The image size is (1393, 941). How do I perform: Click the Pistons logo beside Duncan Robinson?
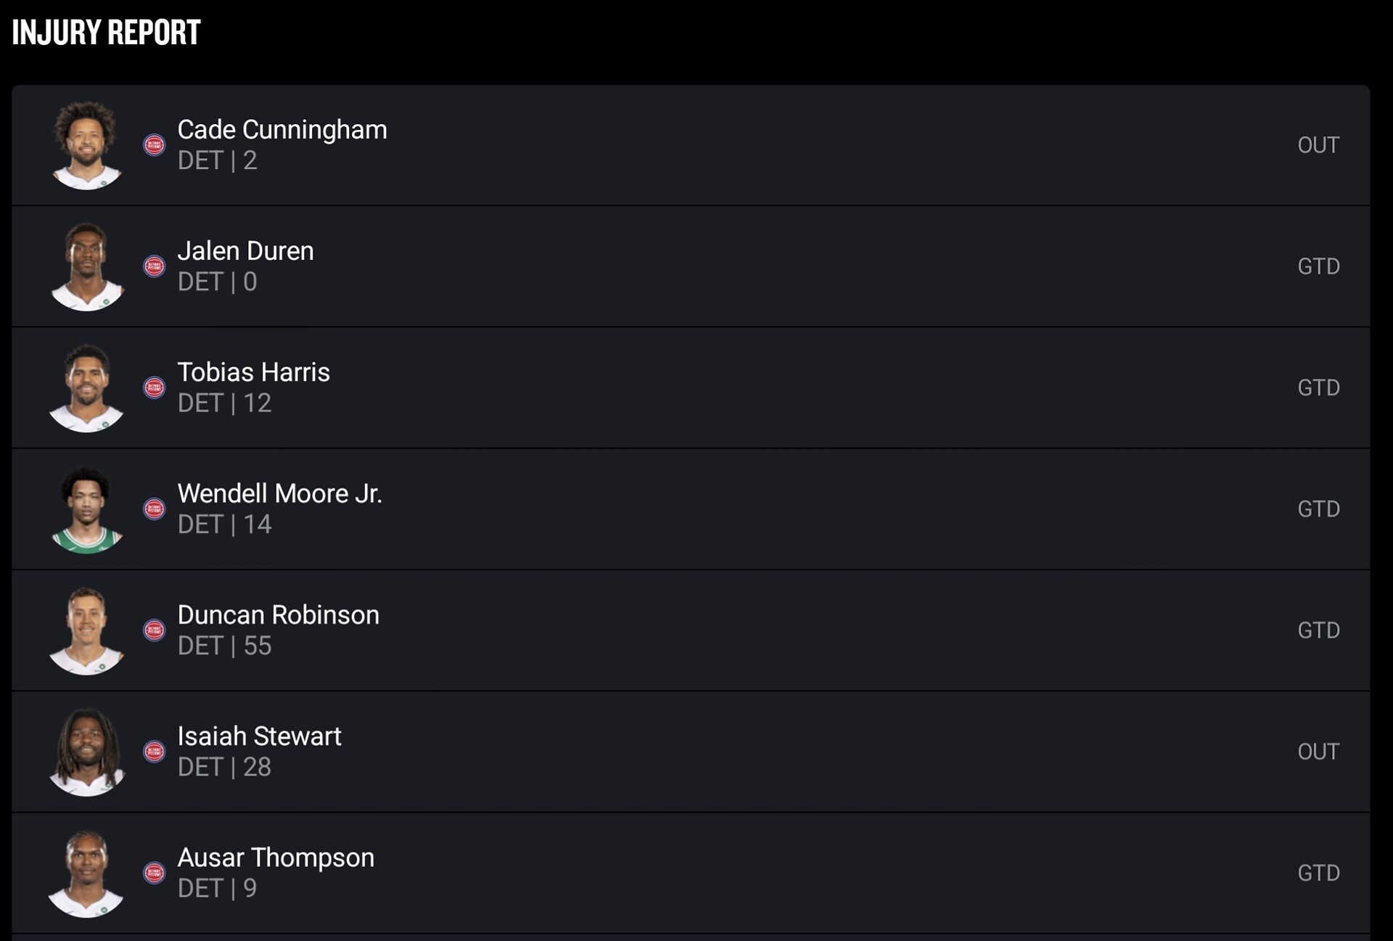154,630
